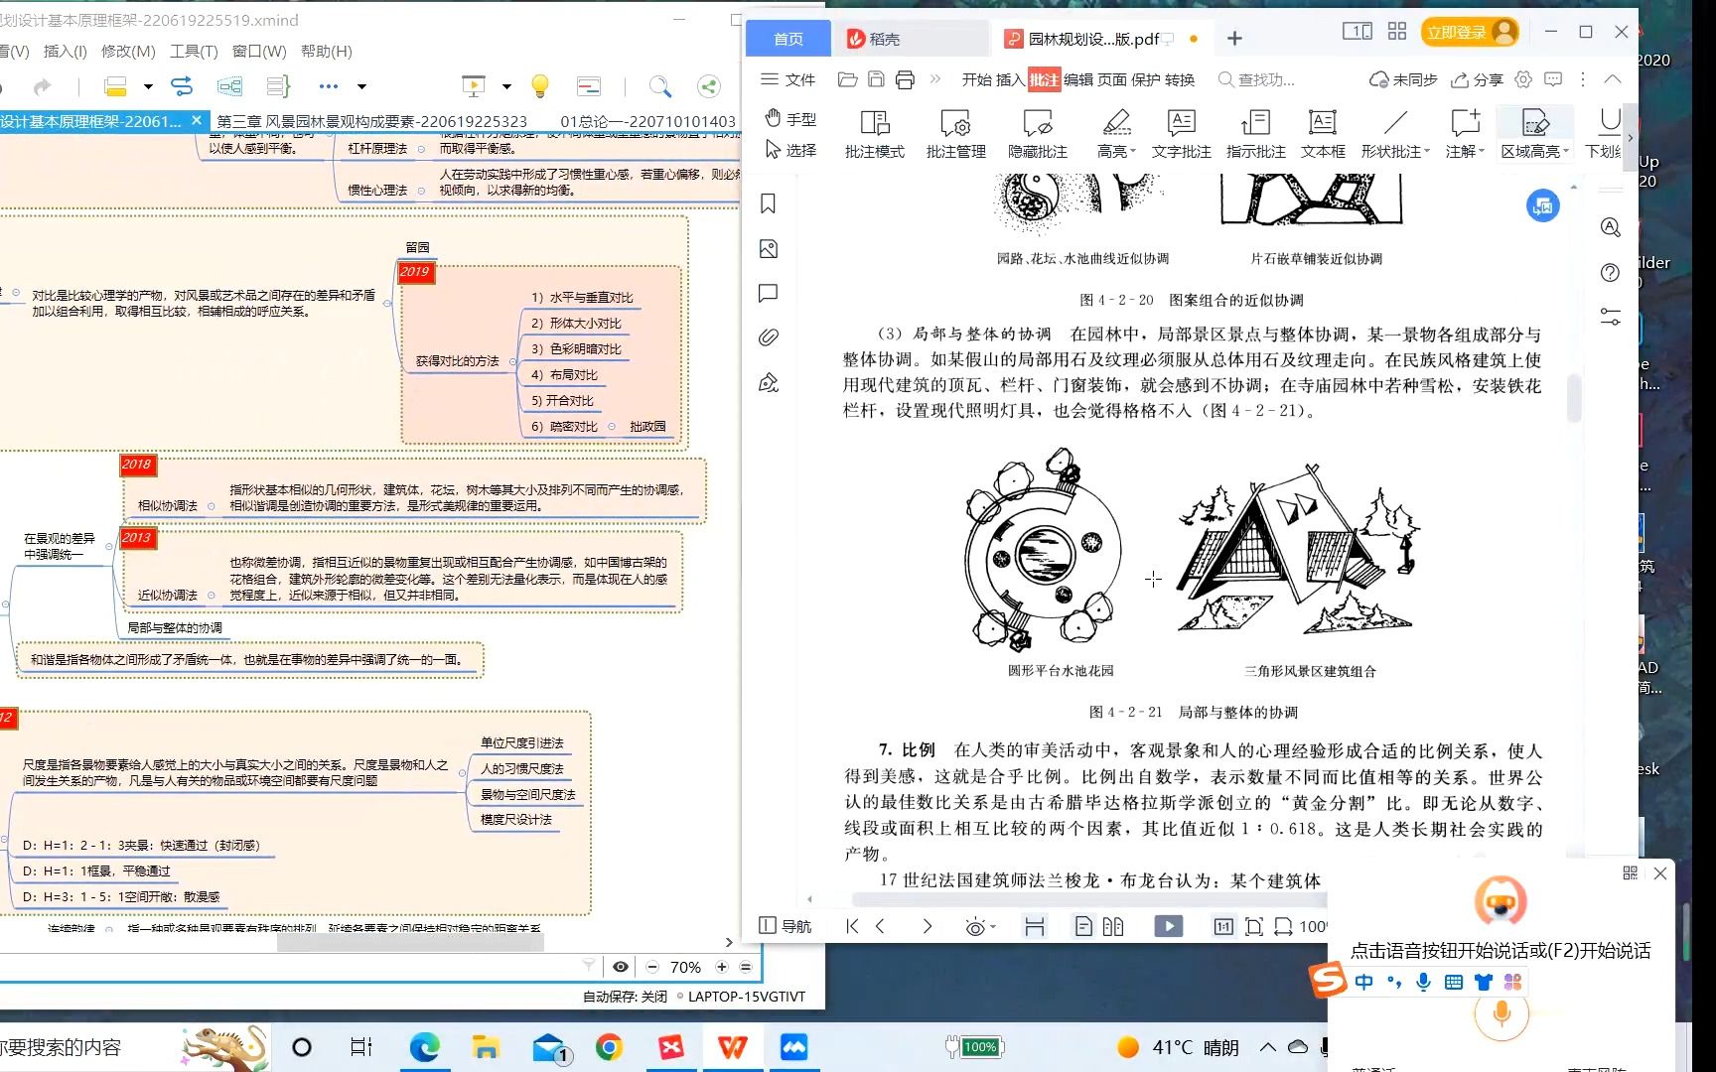Click the XMind search magnifier icon
This screenshot has width=1716, height=1072.
[660, 86]
